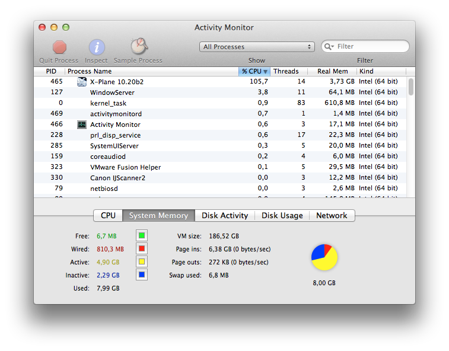Click the Free 6,7 MB value

107,236
